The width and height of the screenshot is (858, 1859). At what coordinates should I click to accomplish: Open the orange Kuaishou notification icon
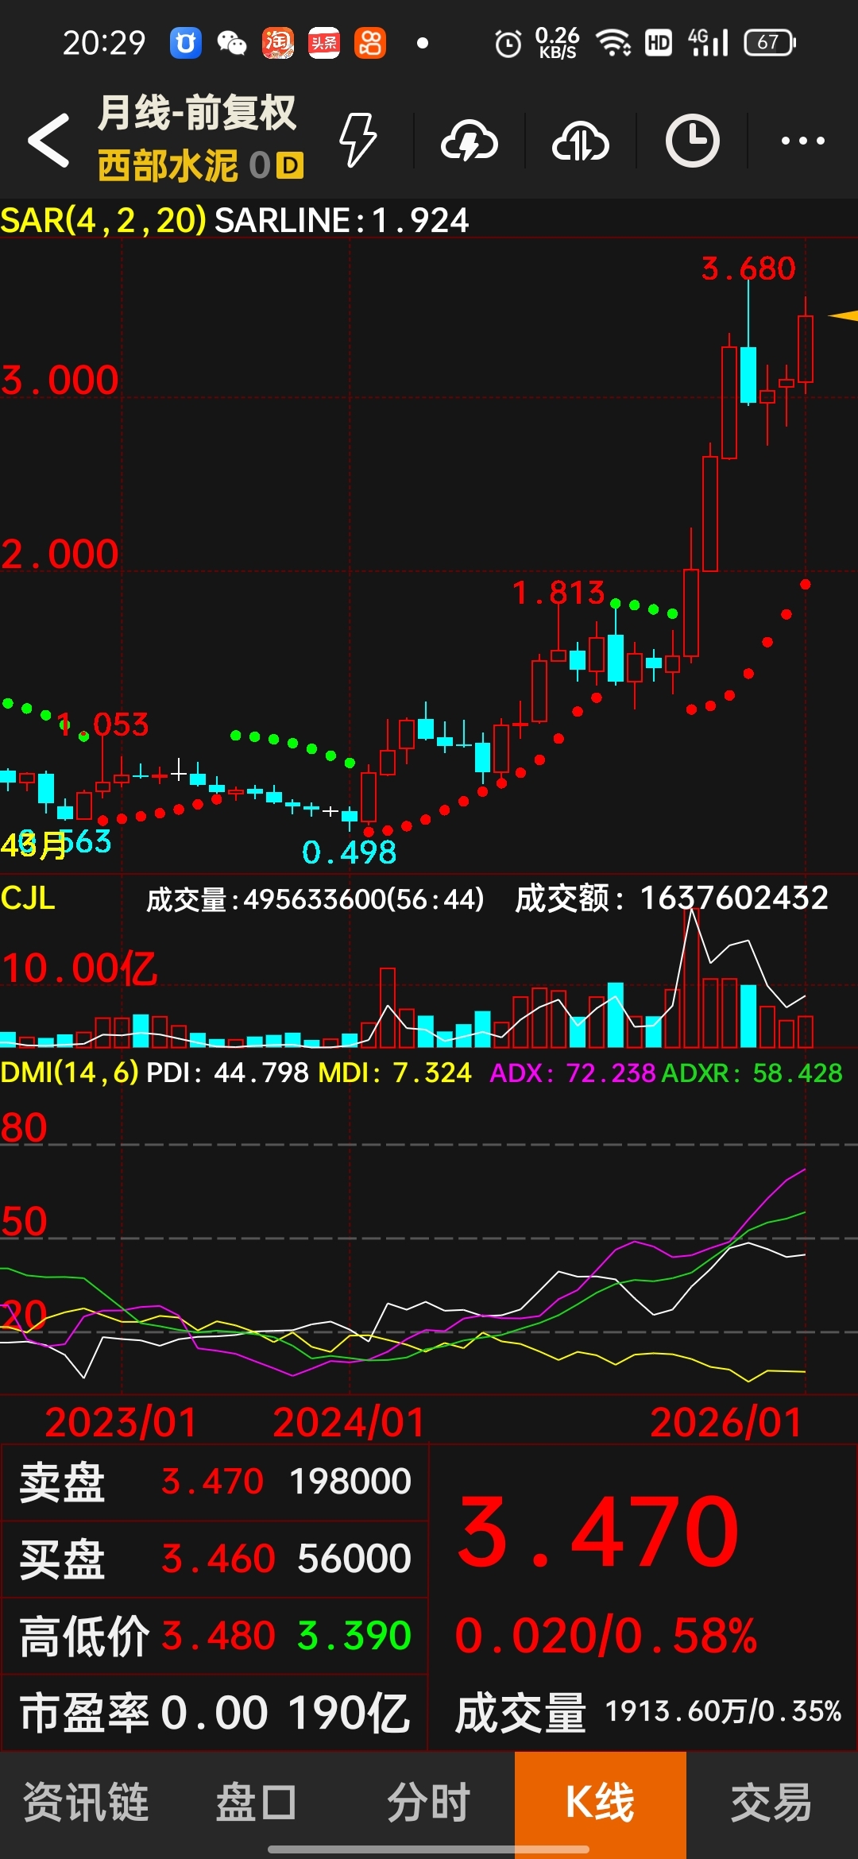pyautogui.click(x=370, y=43)
